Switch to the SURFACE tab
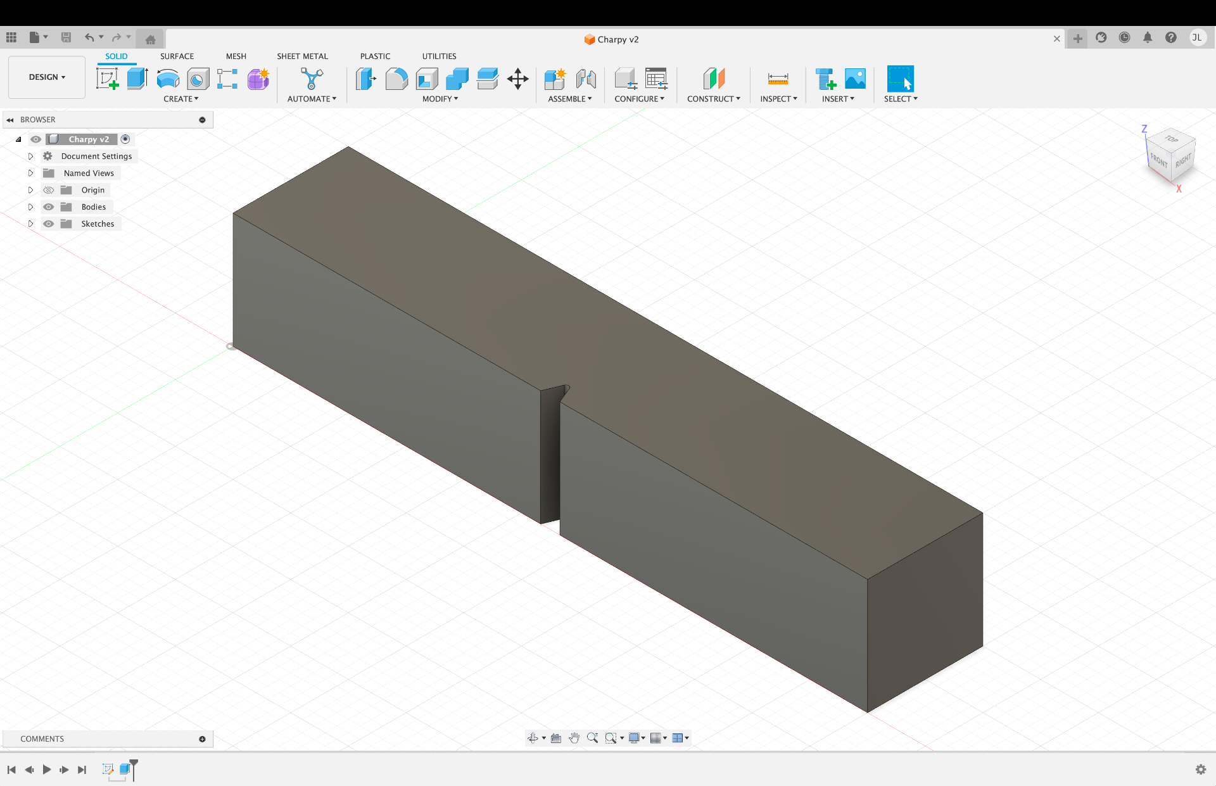 click(177, 56)
